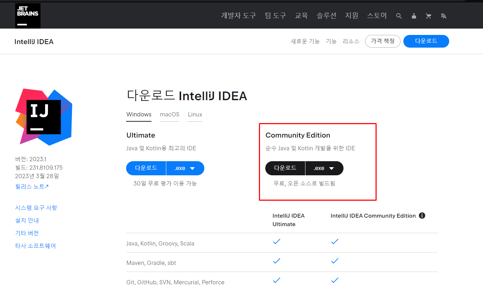
Task: Click the Community Edition heading
Action: (x=298, y=135)
